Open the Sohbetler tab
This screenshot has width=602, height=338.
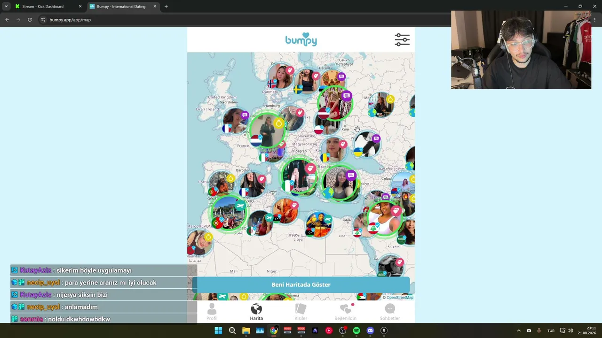click(390, 312)
